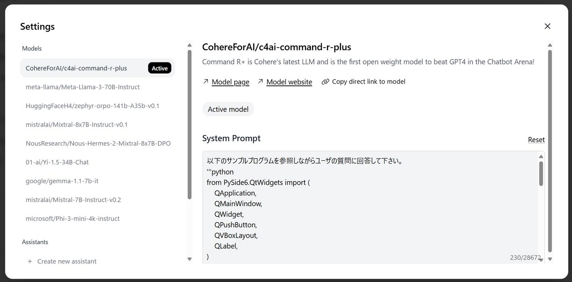Select microsoft/Phi-3-mini-4k-instruct model

72,219
